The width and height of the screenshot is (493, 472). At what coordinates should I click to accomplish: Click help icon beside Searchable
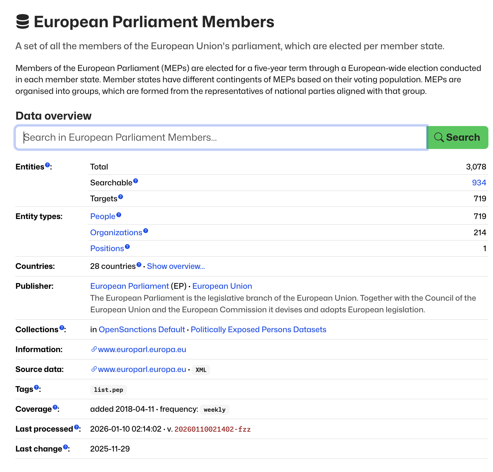coord(136,181)
